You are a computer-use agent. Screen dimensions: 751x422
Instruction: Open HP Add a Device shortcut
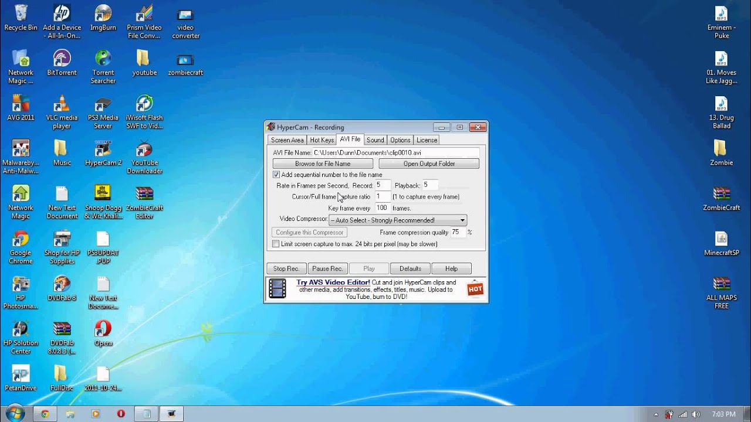tap(62, 22)
